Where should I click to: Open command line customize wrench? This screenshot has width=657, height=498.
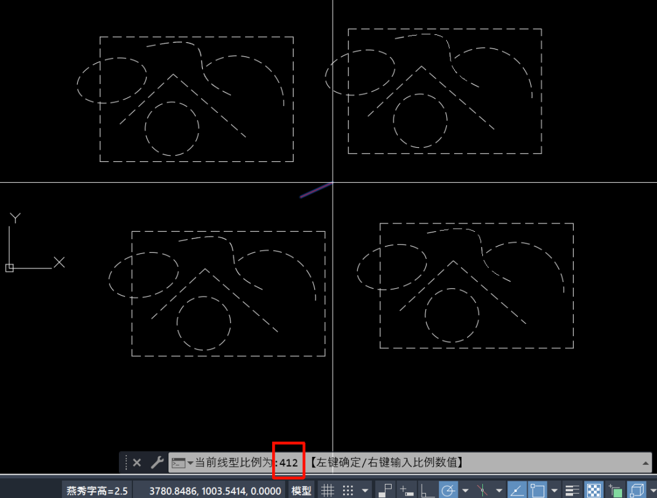[x=157, y=462]
